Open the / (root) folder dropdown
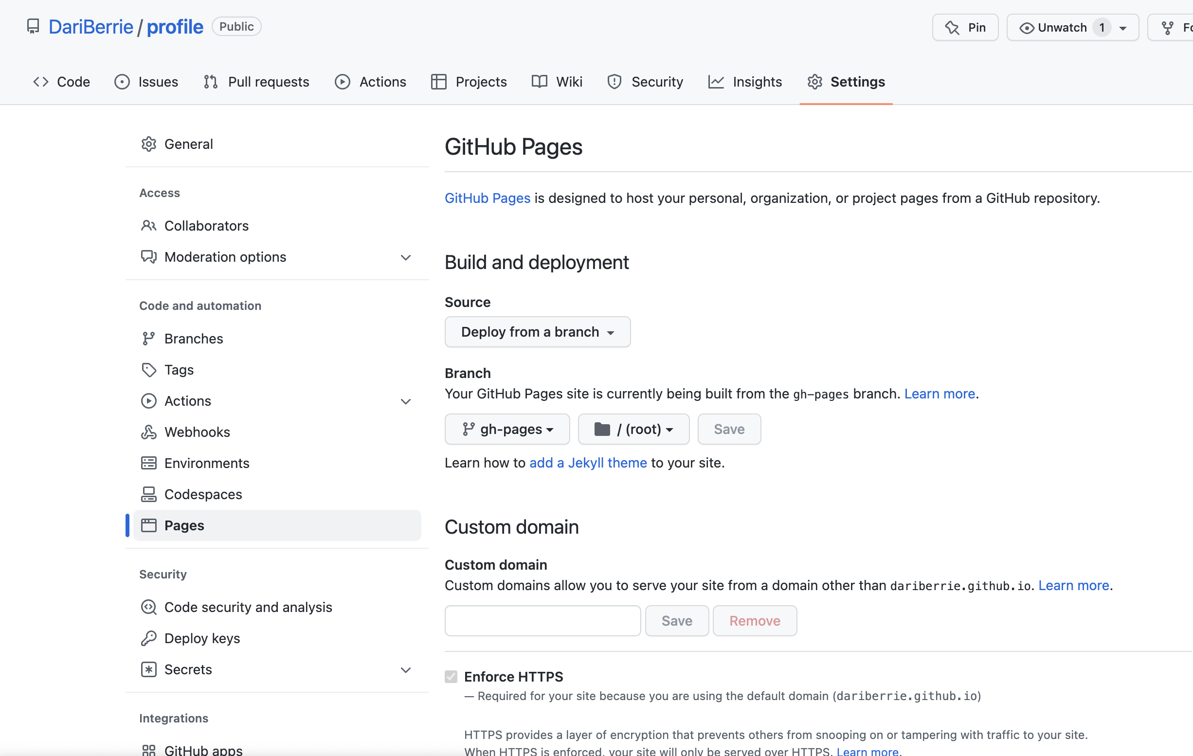 (633, 429)
